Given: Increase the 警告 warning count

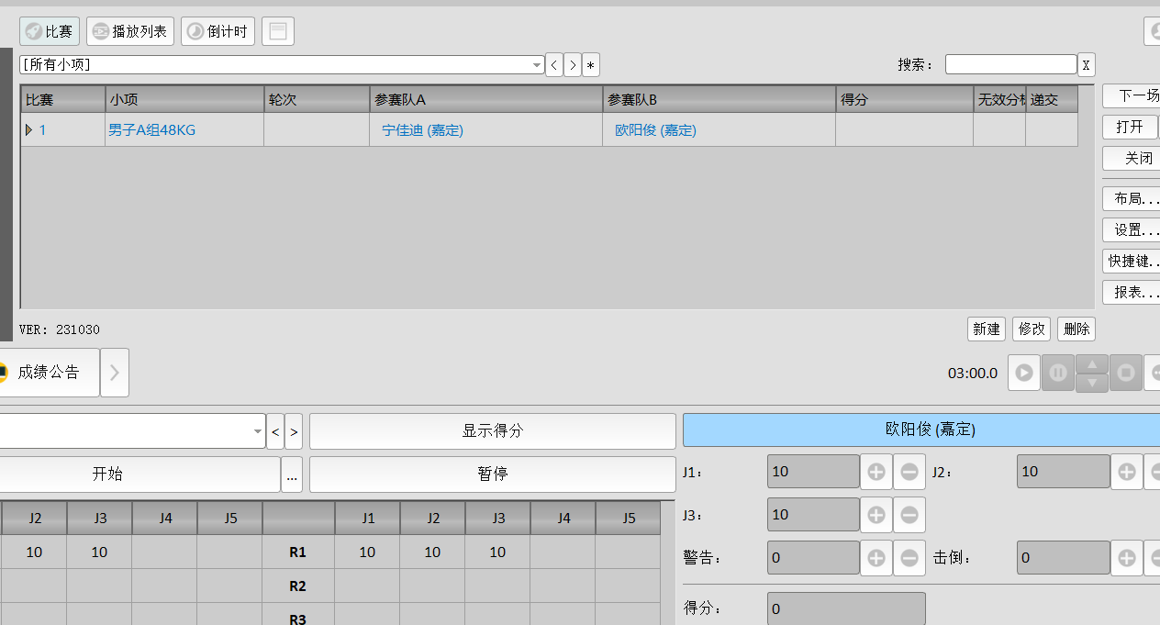Looking at the screenshot, I should tap(876, 557).
